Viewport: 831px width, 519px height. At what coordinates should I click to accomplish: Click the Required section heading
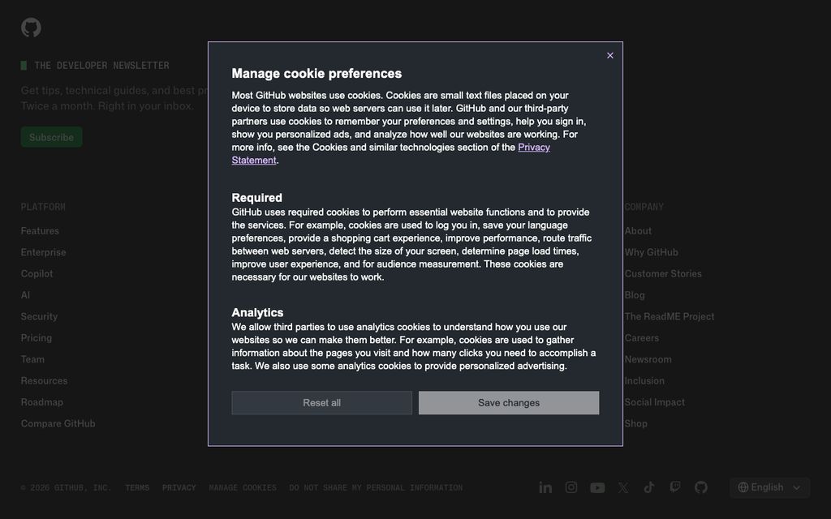(257, 198)
